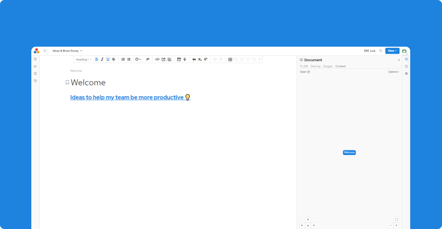Viewport: 442px width, 229px height.
Task: Open the Options dropdown in Document panel
Action: coord(393,72)
